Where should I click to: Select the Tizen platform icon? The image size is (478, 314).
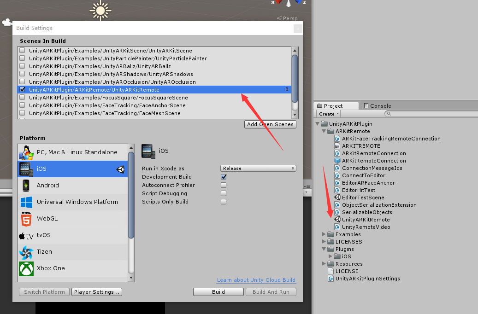coord(26,252)
